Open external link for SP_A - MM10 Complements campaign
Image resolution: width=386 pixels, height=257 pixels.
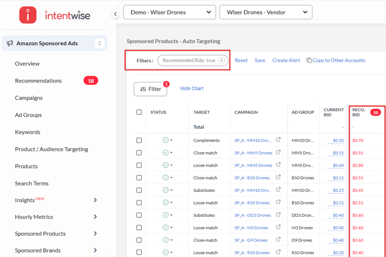pyautogui.click(x=278, y=140)
